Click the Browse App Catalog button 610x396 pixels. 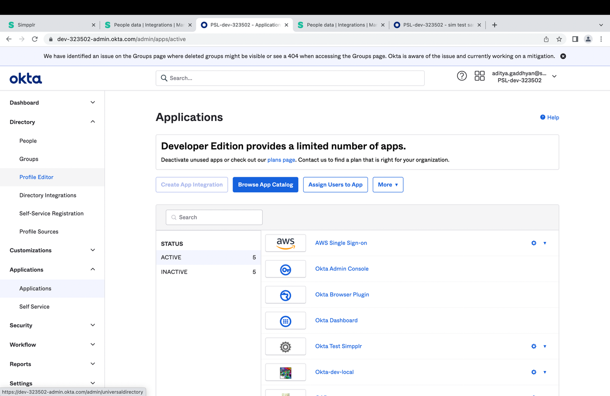tap(265, 185)
